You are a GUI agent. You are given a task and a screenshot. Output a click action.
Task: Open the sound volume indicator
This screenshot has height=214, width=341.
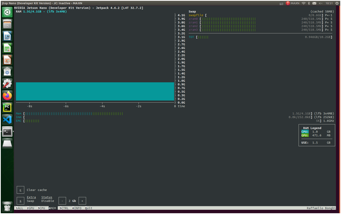pyautogui.click(x=321, y=3)
